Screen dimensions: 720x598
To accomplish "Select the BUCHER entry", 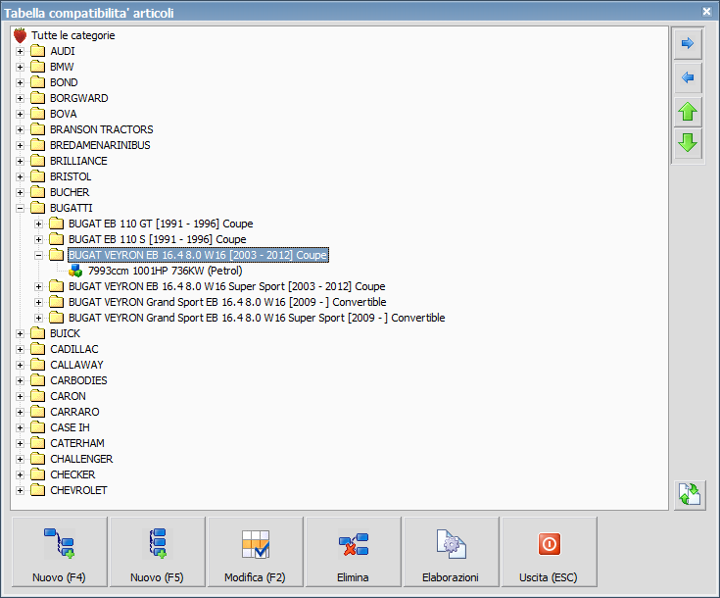I will (70, 192).
